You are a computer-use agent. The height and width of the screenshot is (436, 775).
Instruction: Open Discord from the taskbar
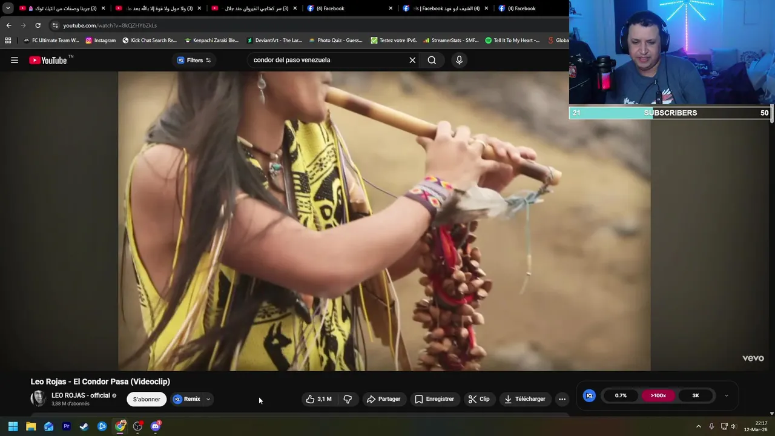(x=156, y=426)
